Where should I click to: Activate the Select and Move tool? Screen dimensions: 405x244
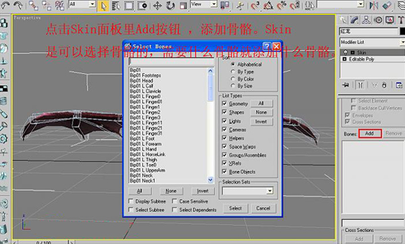[x=157, y=5]
